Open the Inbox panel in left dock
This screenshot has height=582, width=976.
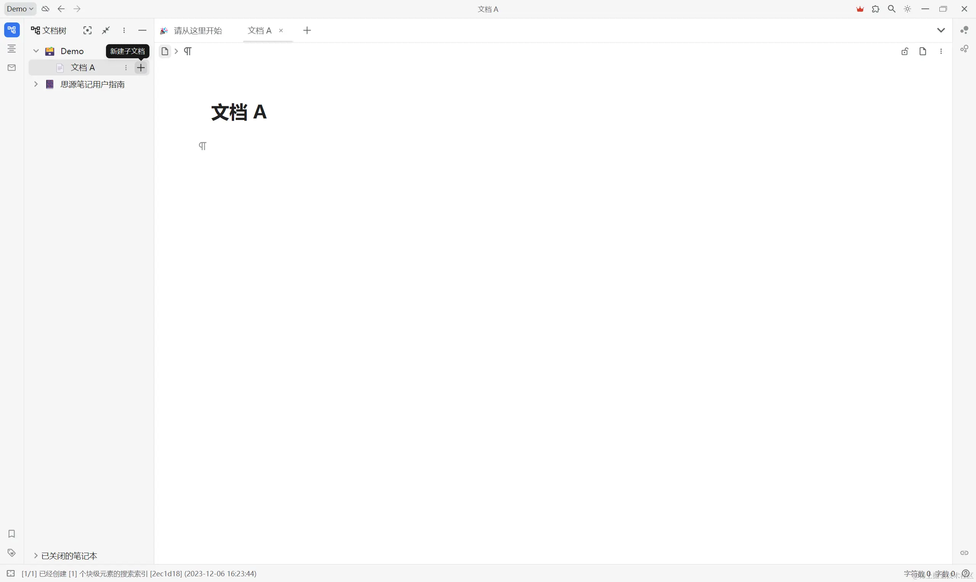click(12, 67)
